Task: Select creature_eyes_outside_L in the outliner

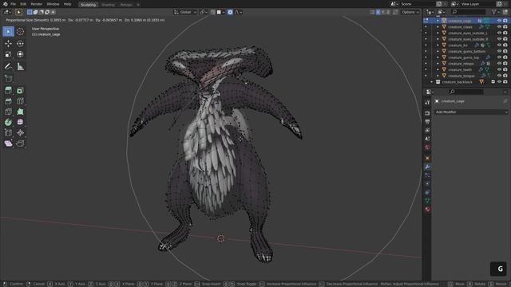Action: 468,33
